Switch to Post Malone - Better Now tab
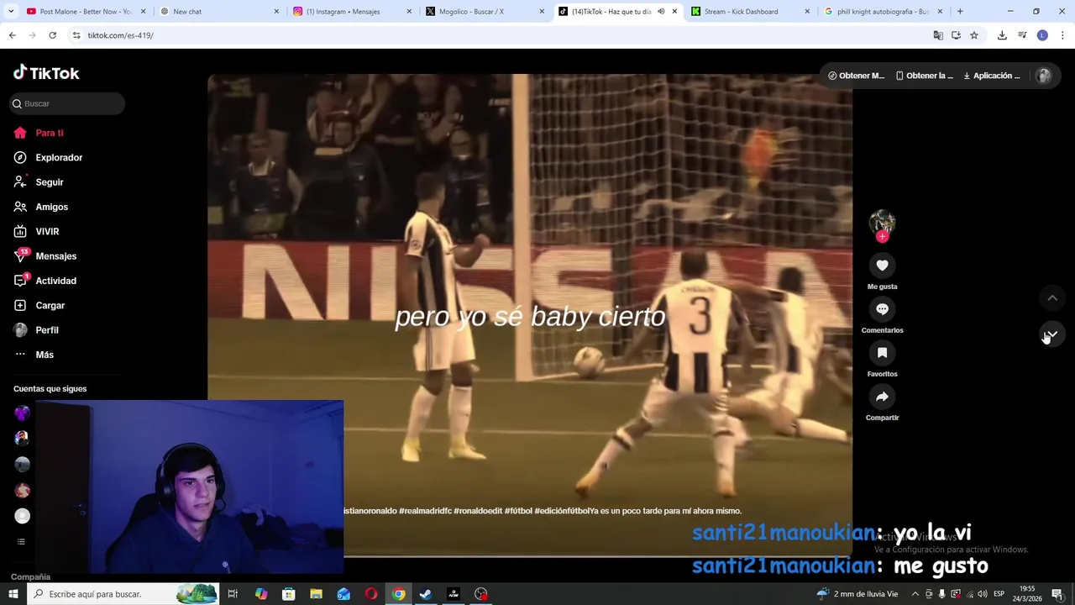Screen dimensions: 1075x605 pyautogui.click(x=80, y=12)
